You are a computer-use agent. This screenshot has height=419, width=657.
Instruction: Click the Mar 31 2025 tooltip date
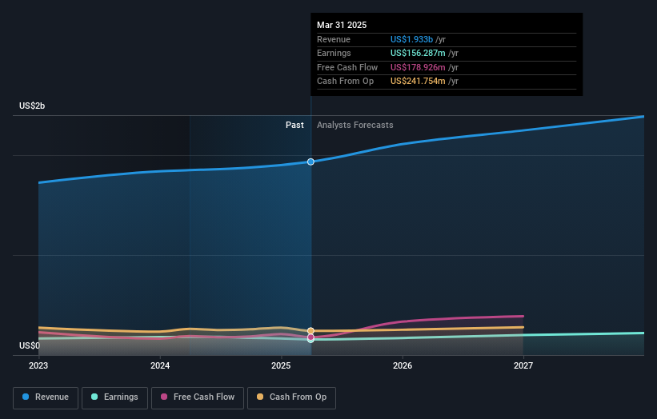coord(342,25)
